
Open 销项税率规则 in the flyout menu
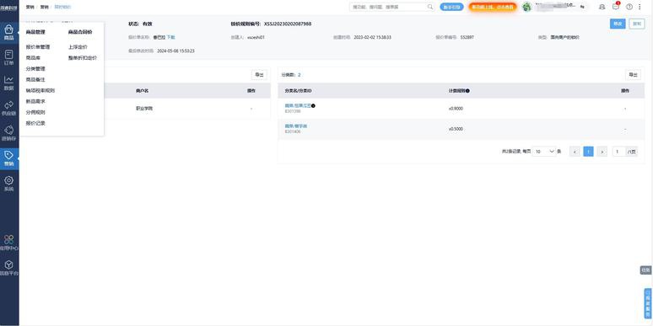coord(40,90)
